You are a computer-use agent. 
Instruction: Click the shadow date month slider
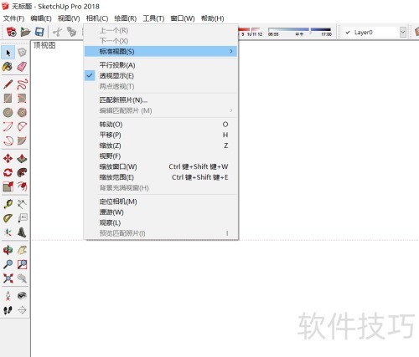(250, 29)
